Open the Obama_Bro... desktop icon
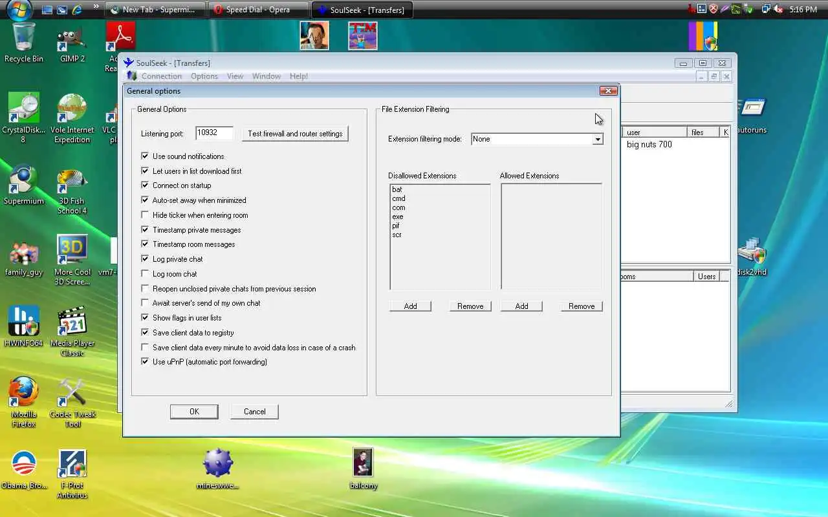The width and height of the screenshot is (828, 517). pos(24,470)
